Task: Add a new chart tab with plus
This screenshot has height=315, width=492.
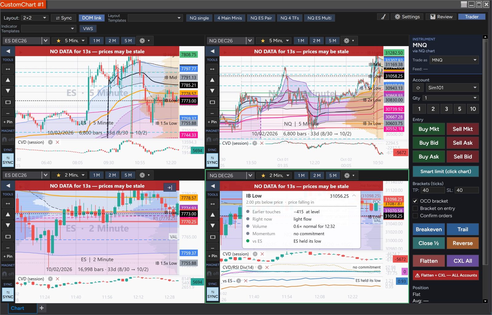Action: coord(42,308)
